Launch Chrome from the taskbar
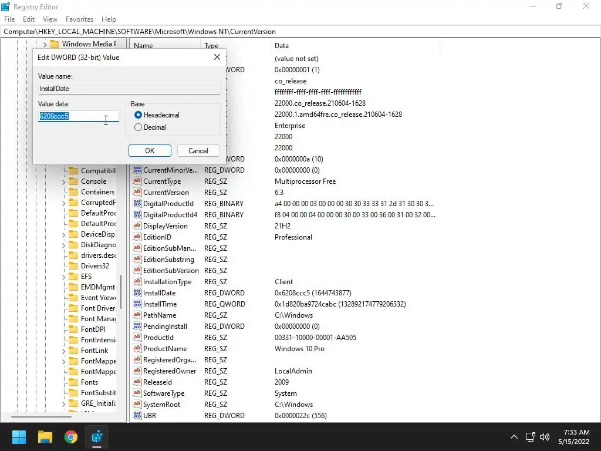 pos(71,437)
